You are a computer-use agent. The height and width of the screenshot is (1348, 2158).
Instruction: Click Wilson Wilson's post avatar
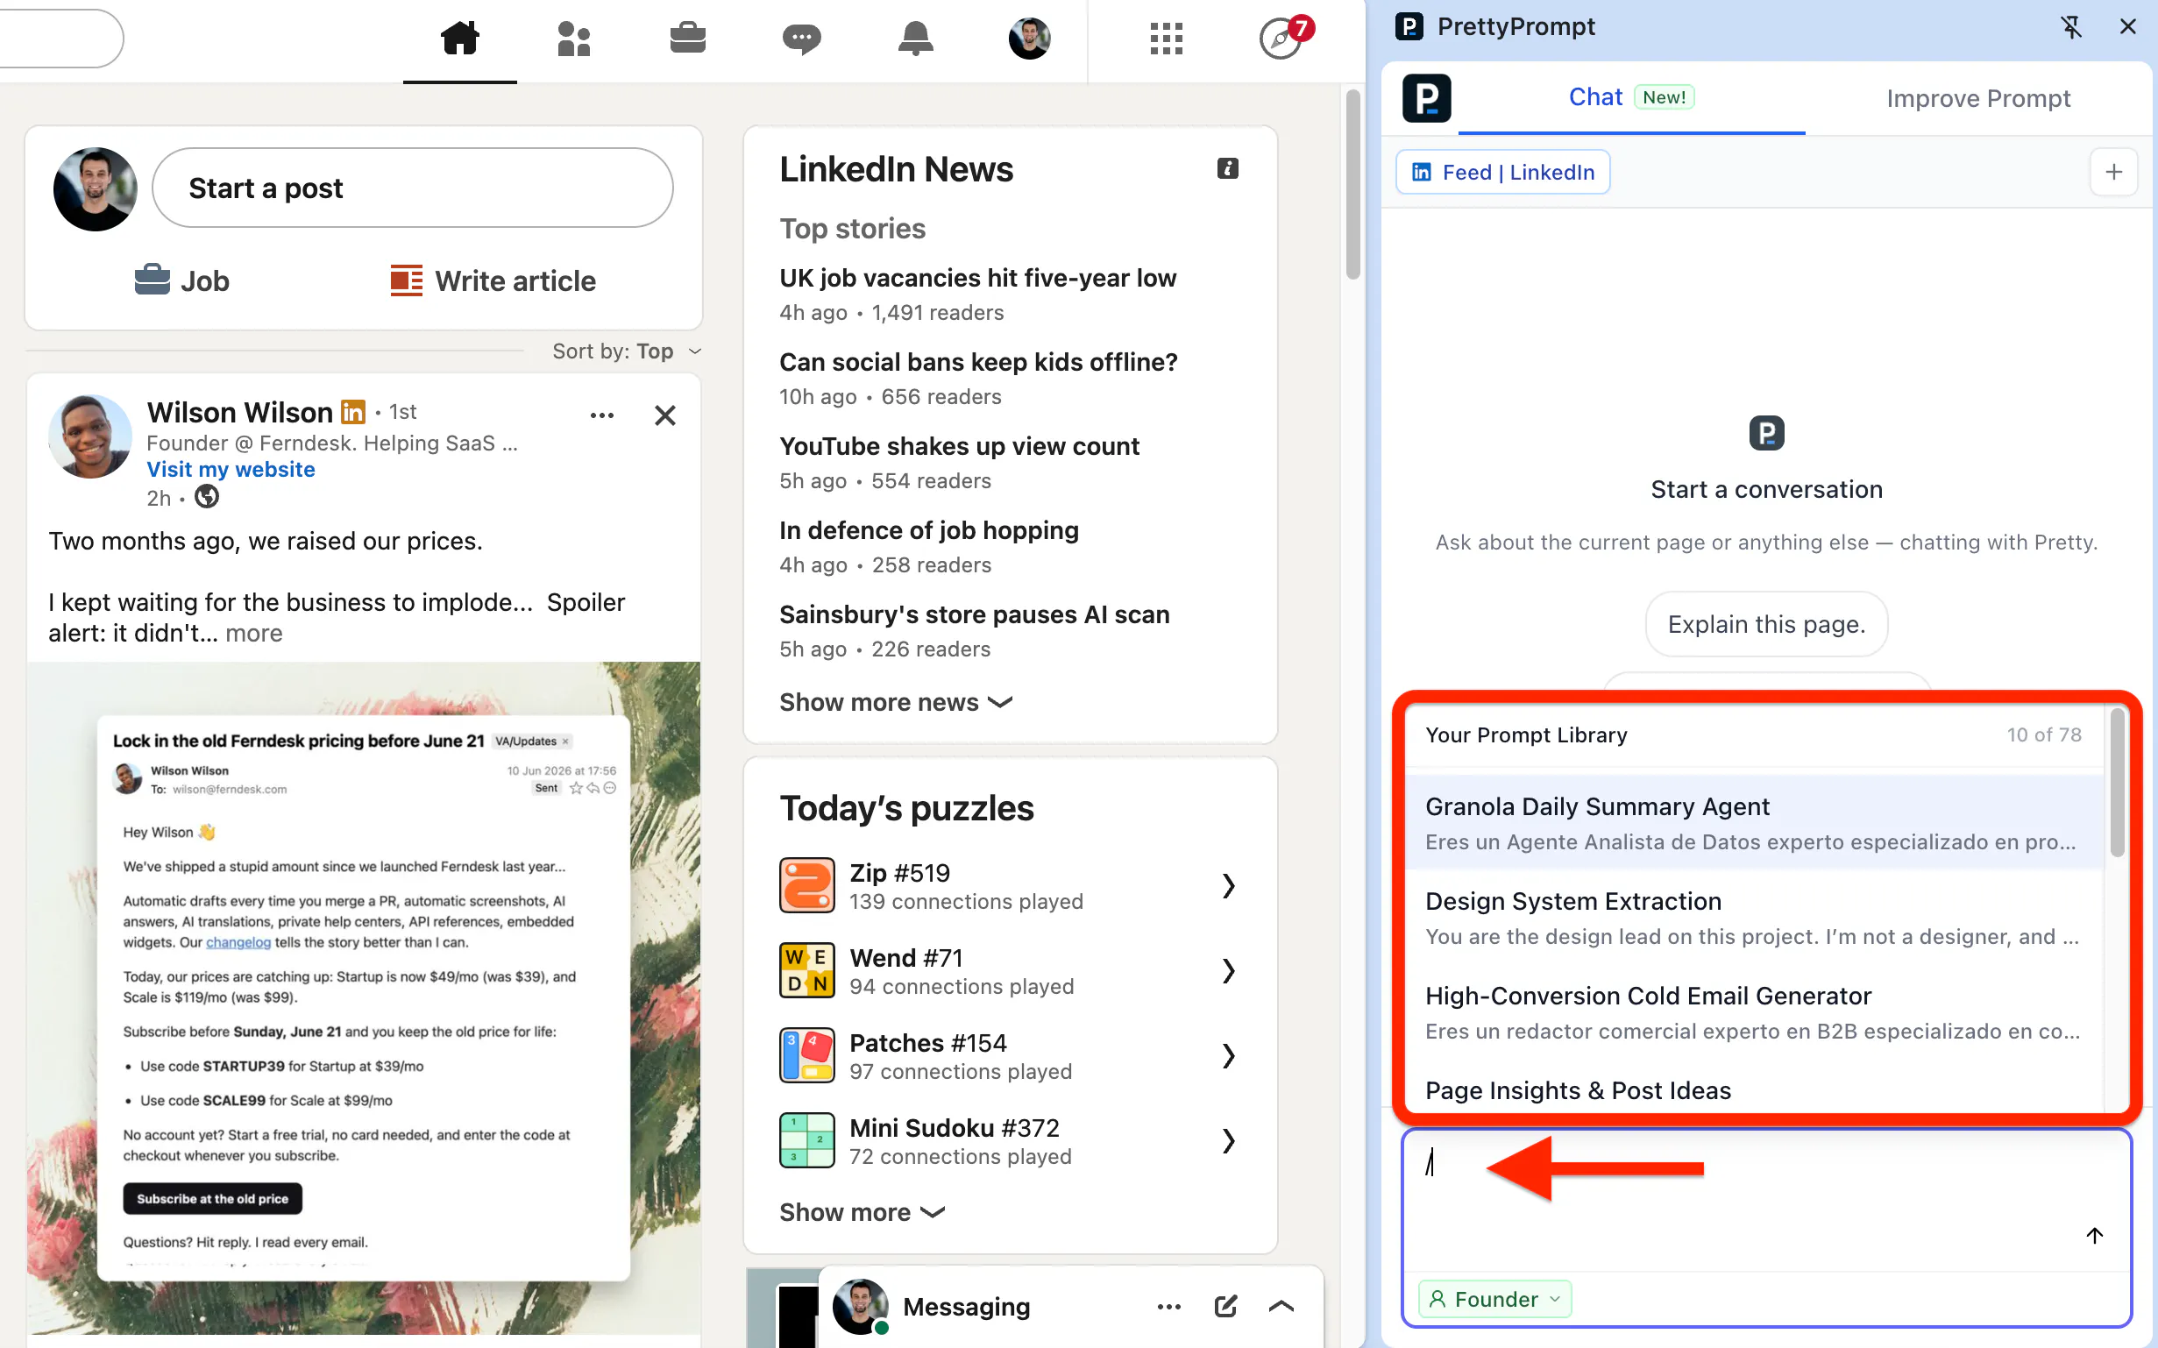(x=90, y=436)
